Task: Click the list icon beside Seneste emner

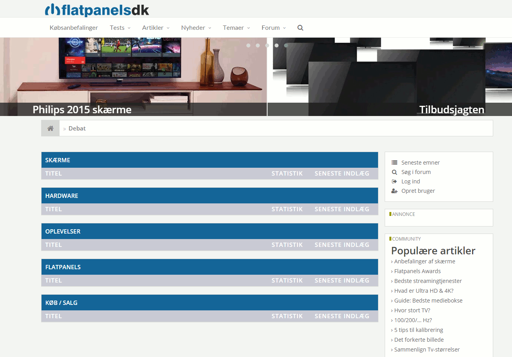Action: pos(394,163)
